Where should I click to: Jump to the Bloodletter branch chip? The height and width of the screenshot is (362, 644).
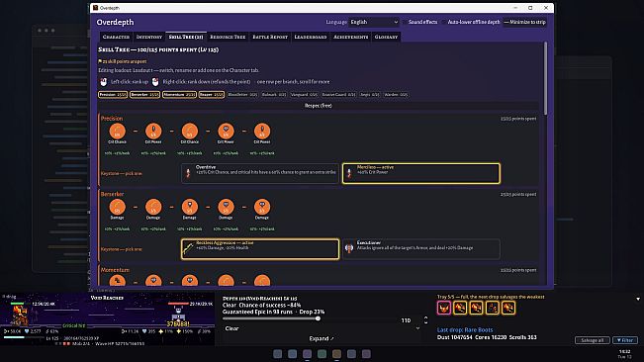point(242,94)
